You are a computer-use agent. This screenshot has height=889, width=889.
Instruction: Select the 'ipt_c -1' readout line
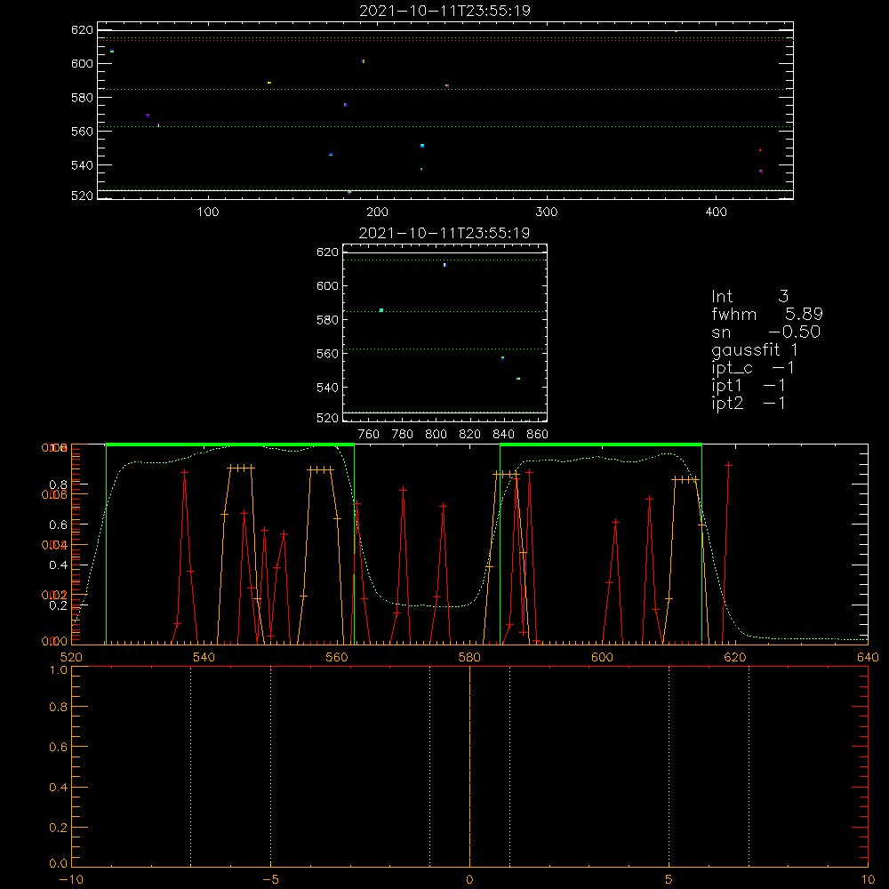(x=753, y=368)
